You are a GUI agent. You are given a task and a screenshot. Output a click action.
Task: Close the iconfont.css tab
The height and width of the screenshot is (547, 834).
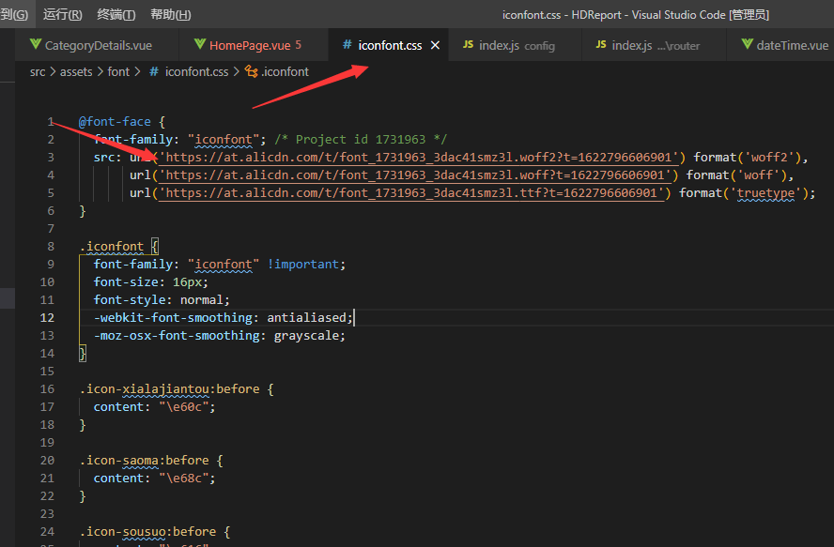tap(435, 45)
